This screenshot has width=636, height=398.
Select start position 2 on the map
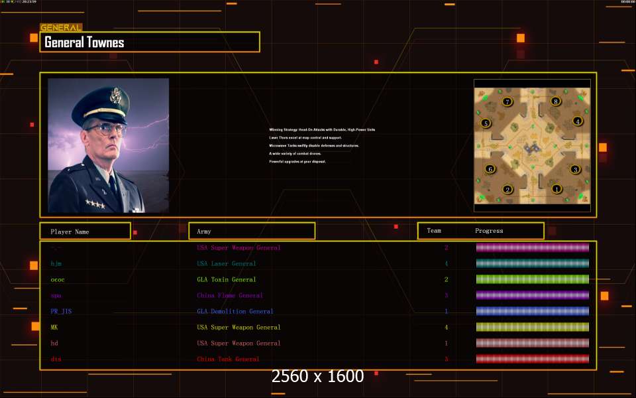point(507,189)
